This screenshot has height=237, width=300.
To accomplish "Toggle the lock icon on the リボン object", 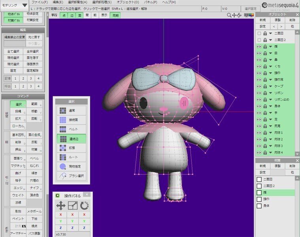I will pos(265,93).
